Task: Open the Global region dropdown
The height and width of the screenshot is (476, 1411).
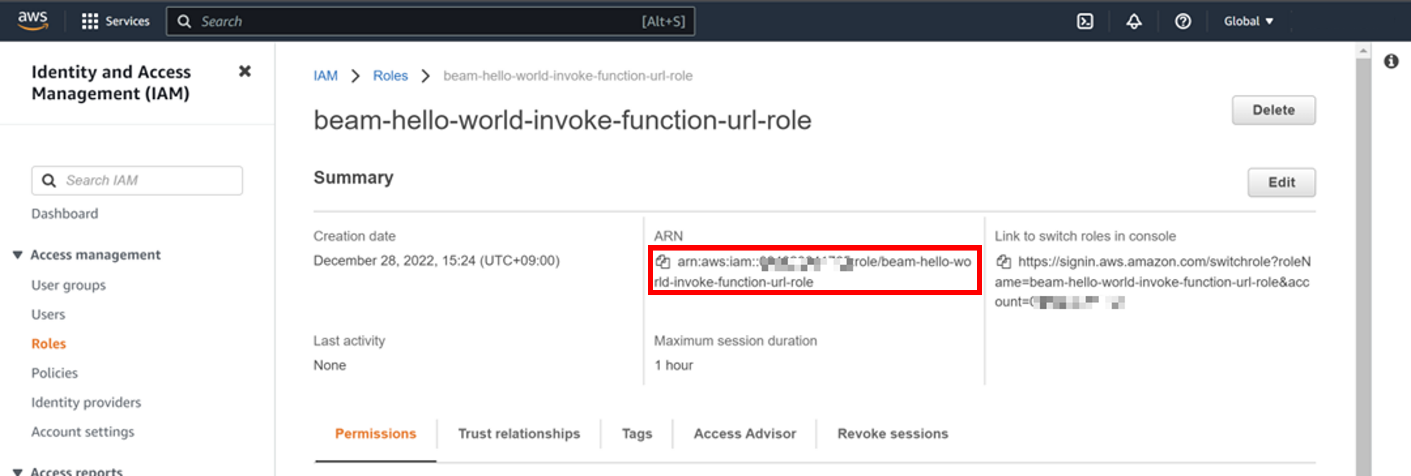Action: 1248,21
